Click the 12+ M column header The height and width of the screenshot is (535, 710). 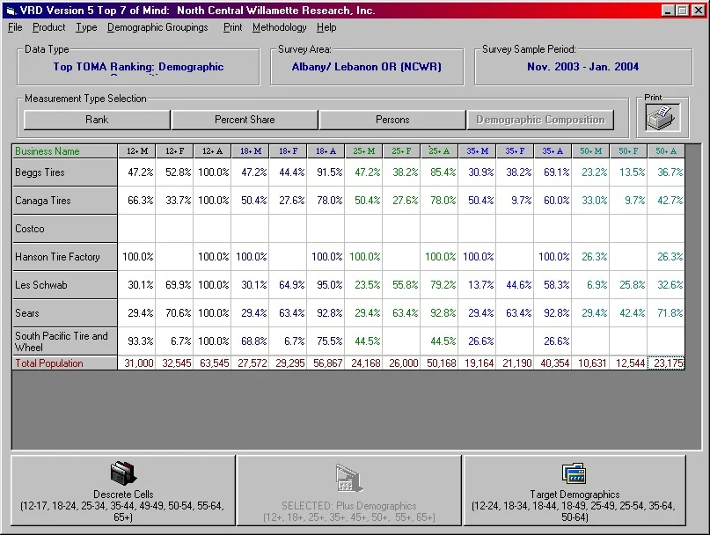point(136,151)
